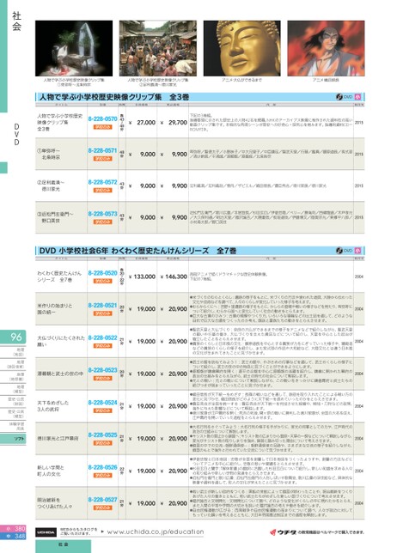Click the crowded historical street scene thumbnail

tap(158, 48)
